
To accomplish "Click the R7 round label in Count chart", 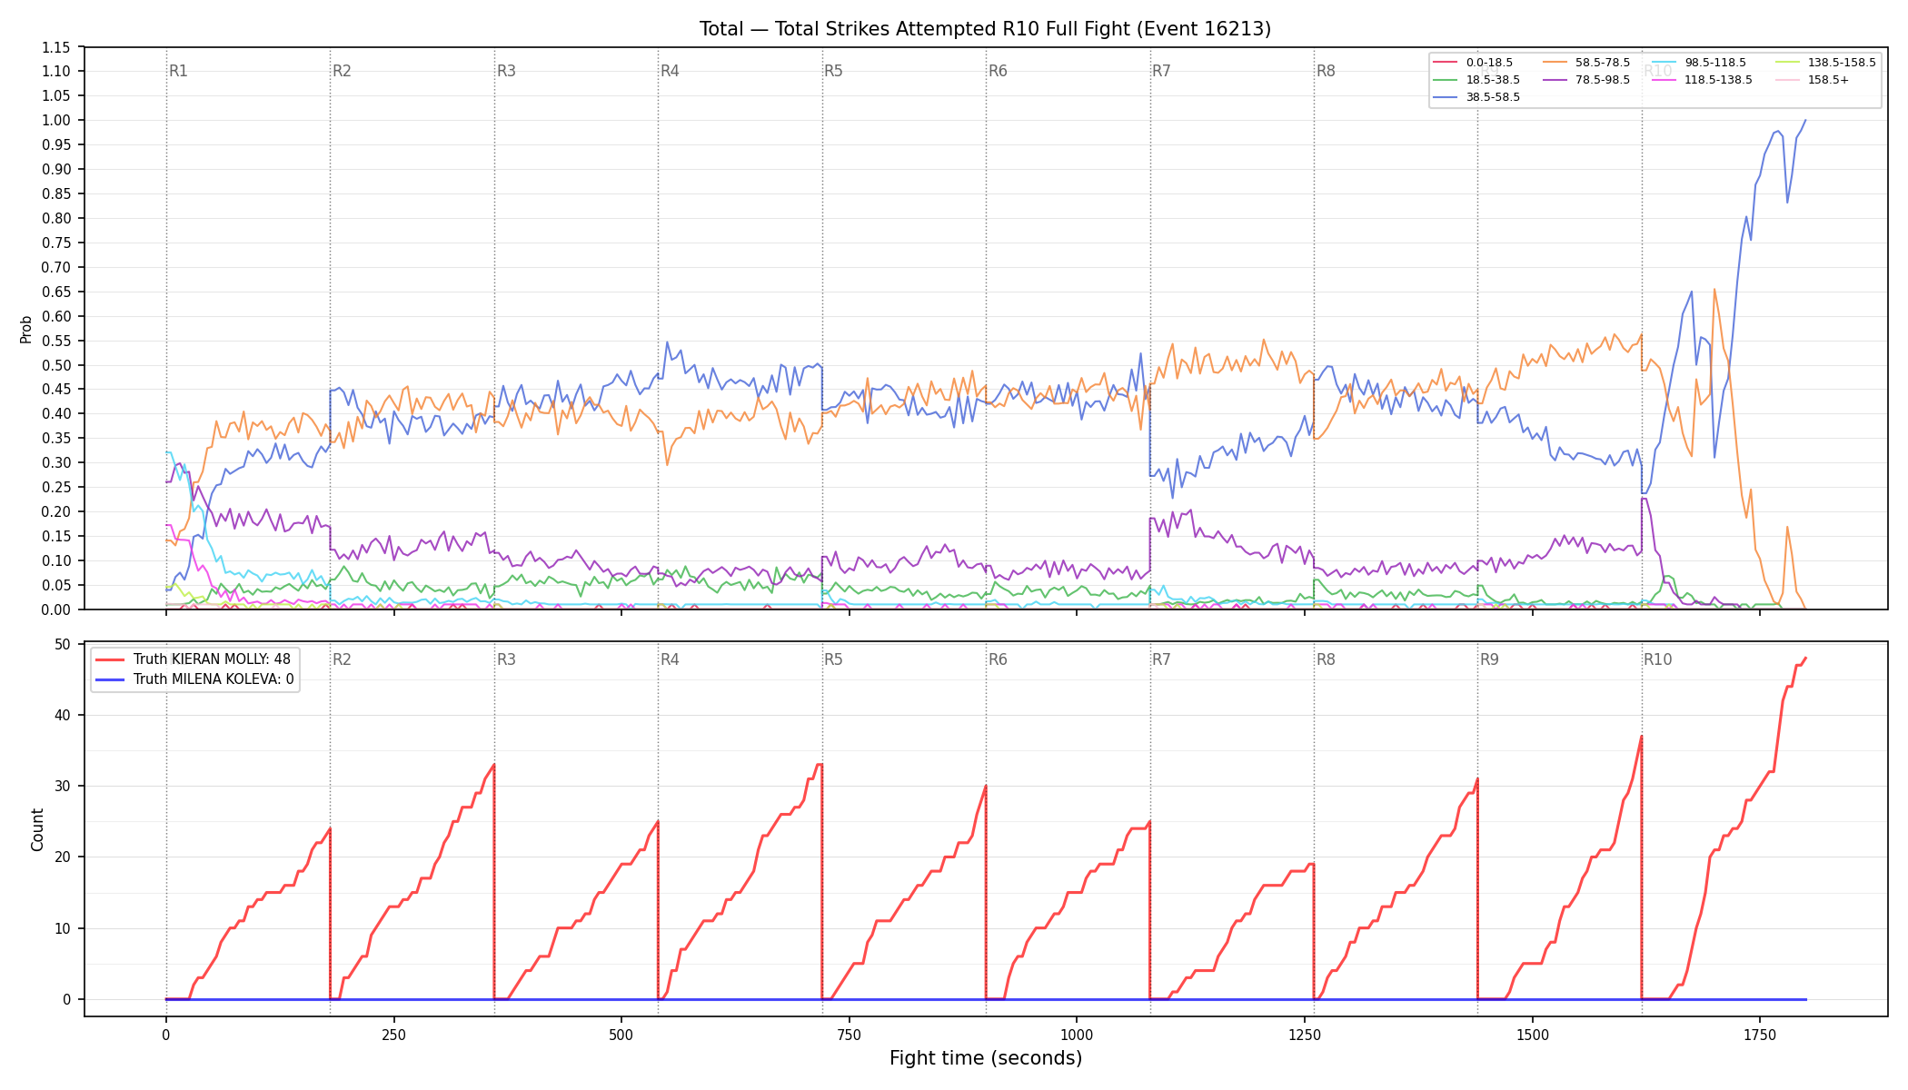I will click(1161, 659).
